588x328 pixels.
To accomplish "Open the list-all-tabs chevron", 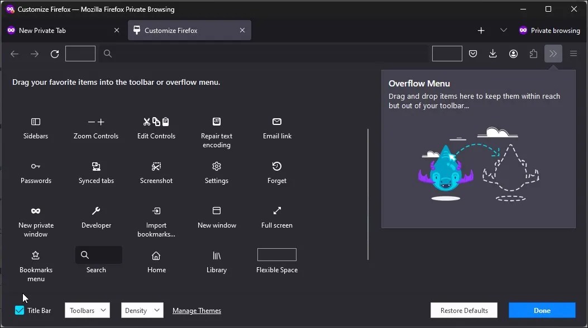I will [x=504, y=30].
